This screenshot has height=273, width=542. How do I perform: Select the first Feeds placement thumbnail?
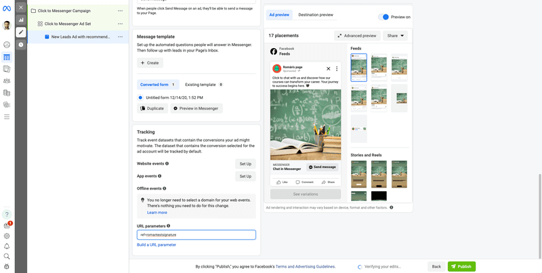click(358, 67)
